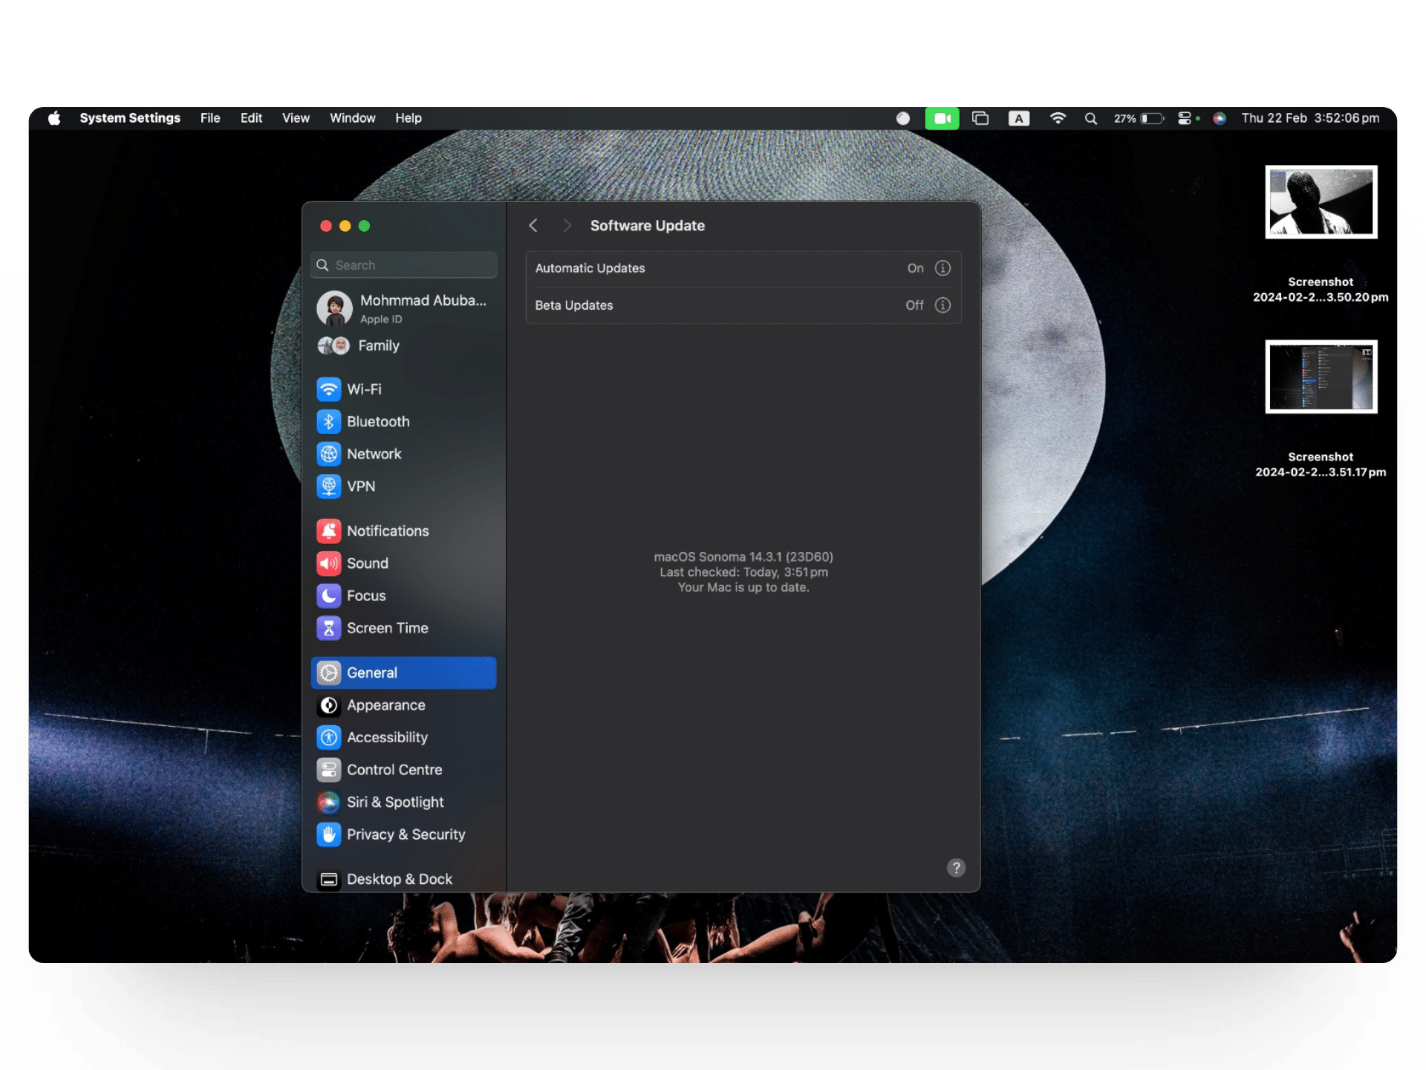Click the help question mark button

pos(956,868)
